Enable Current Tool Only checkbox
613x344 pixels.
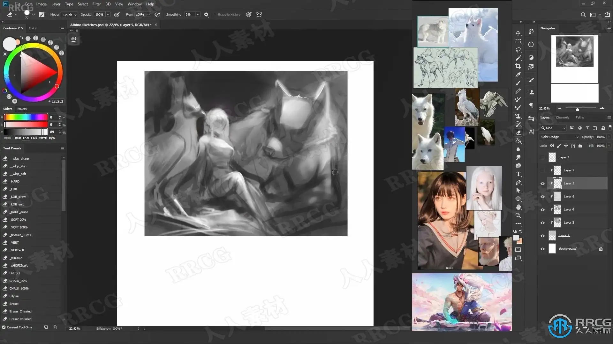4,327
